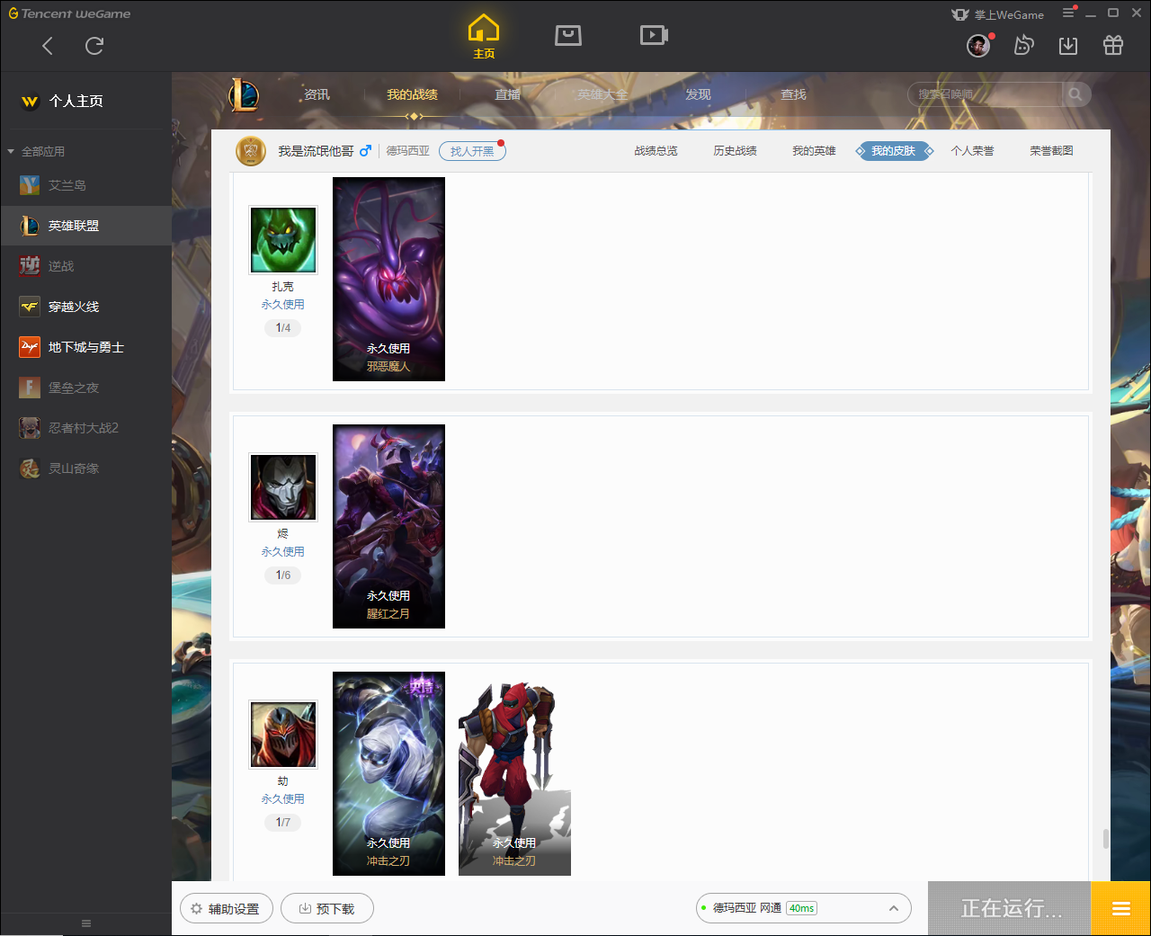Open the 邪恶魔人 skin card
1151x936 pixels.
[388, 279]
